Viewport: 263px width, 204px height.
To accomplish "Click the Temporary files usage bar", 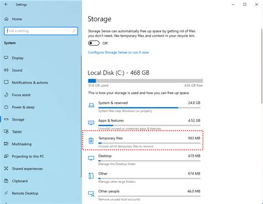I will click(149, 143).
